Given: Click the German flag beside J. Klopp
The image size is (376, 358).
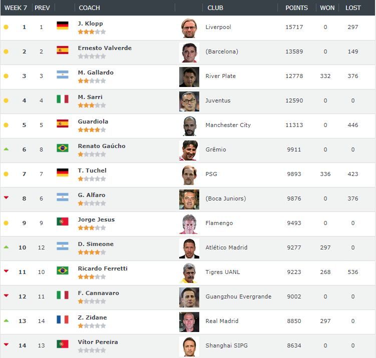Looking at the screenshot, I should pos(63,25).
